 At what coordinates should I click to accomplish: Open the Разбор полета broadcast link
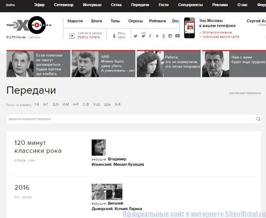click(x=88, y=37)
